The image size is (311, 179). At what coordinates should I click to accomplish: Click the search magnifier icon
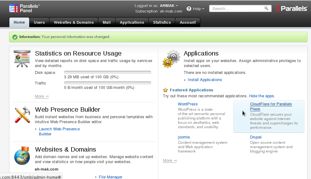[x=267, y=8]
